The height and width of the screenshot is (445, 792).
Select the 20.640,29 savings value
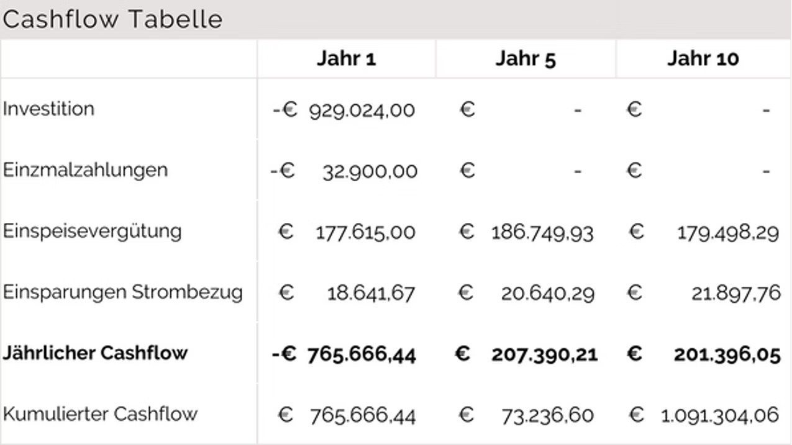(547, 294)
